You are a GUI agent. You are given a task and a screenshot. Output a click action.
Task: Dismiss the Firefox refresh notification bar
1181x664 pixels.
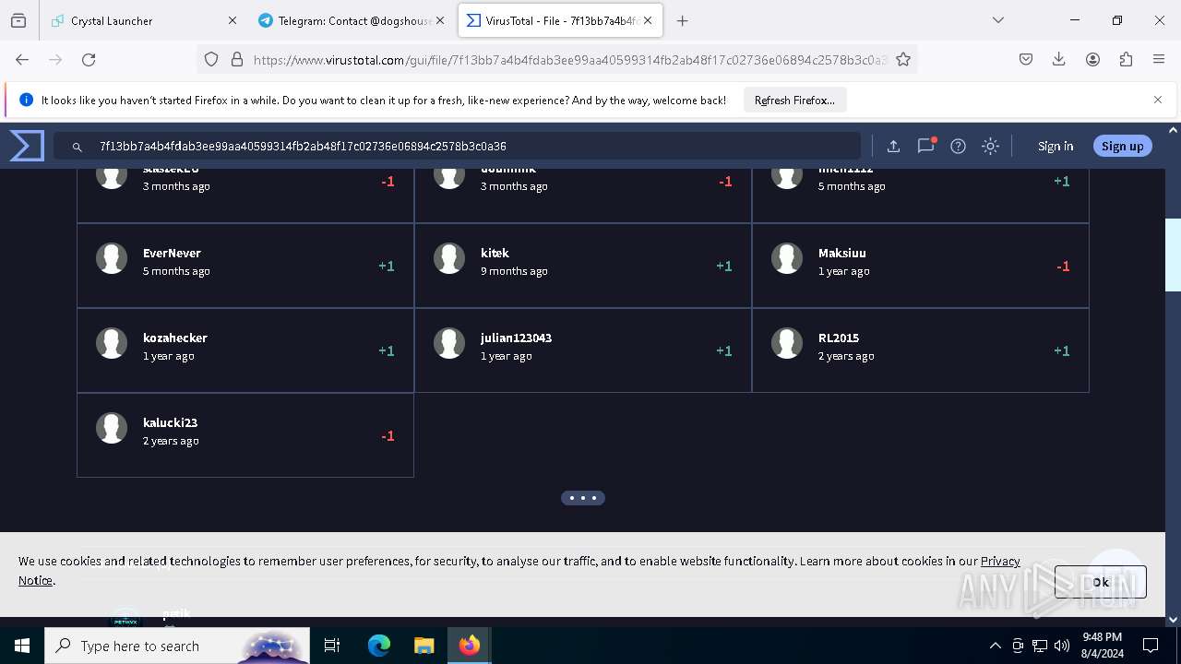1158,100
